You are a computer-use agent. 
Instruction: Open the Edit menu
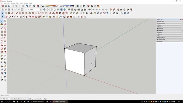click(5, 3)
